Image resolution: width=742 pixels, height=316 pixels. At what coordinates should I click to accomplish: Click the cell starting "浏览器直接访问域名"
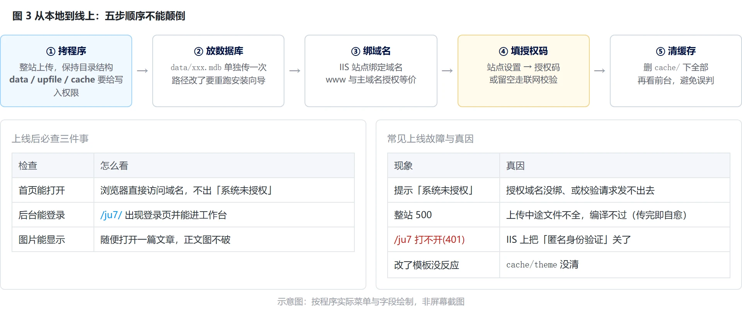coord(224,190)
